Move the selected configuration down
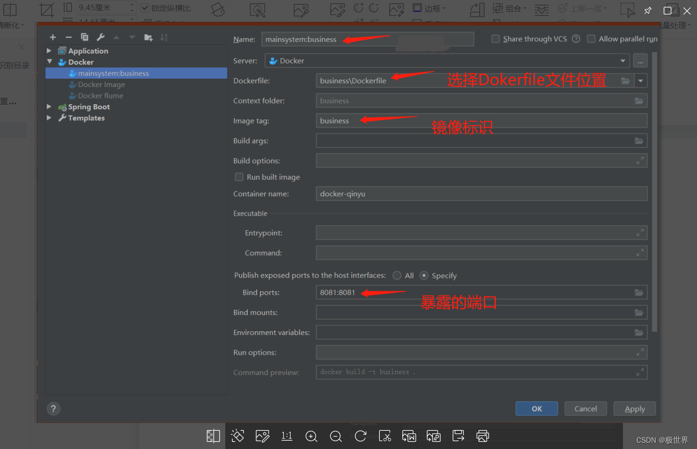The width and height of the screenshot is (697, 449). (133, 38)
